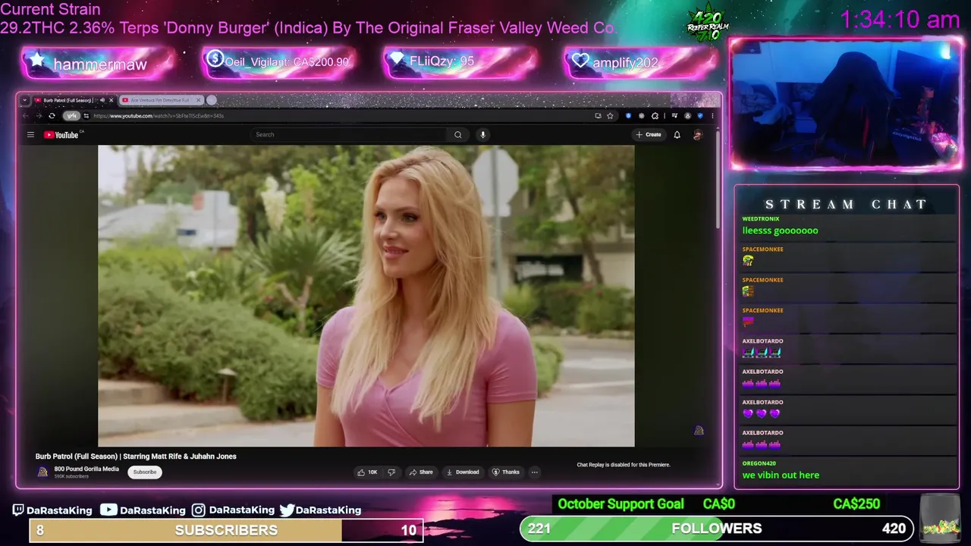Click the Subscribers goal progress bar
The height and width of the screenshot is (546, 971).
tap(226, 530)
